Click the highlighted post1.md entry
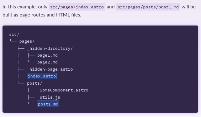Image resolution: width=201 pixels, height=117 pixels. tap(48, 104)
